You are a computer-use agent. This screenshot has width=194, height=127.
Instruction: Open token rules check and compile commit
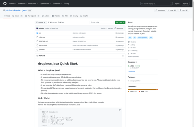pyautogui.click(x=85, y=45)
